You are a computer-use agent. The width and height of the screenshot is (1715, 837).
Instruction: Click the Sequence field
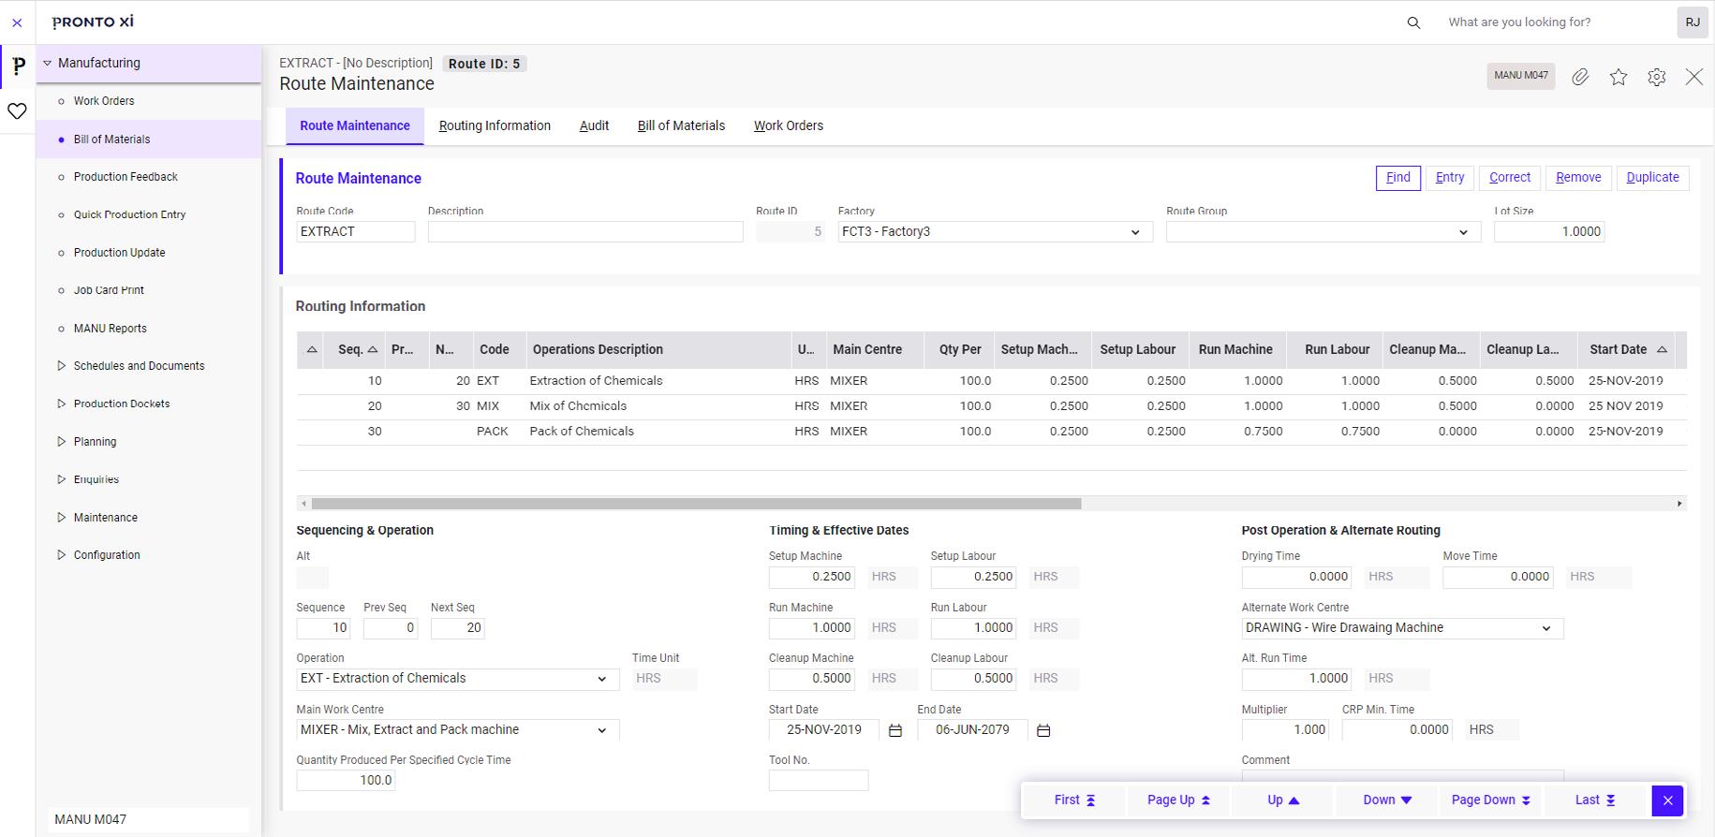coord(323,628)
